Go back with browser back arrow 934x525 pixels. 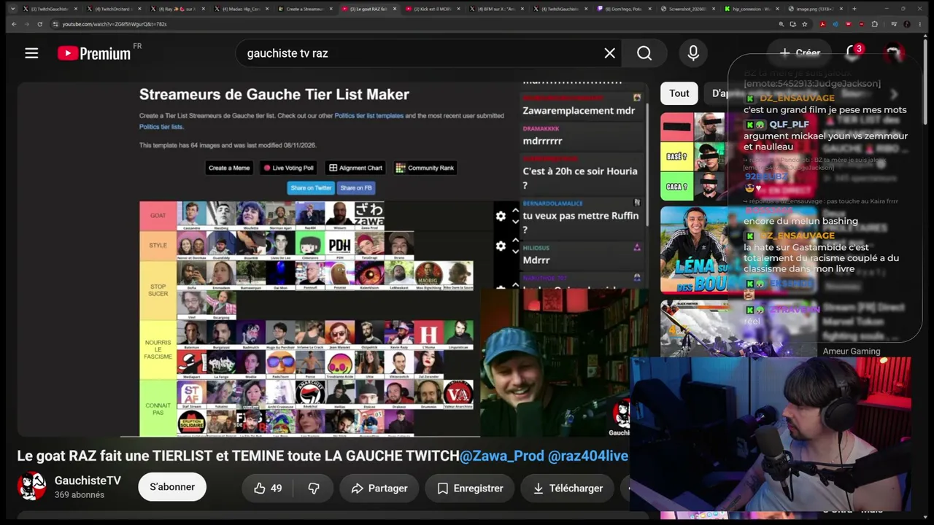click(13, 24)
